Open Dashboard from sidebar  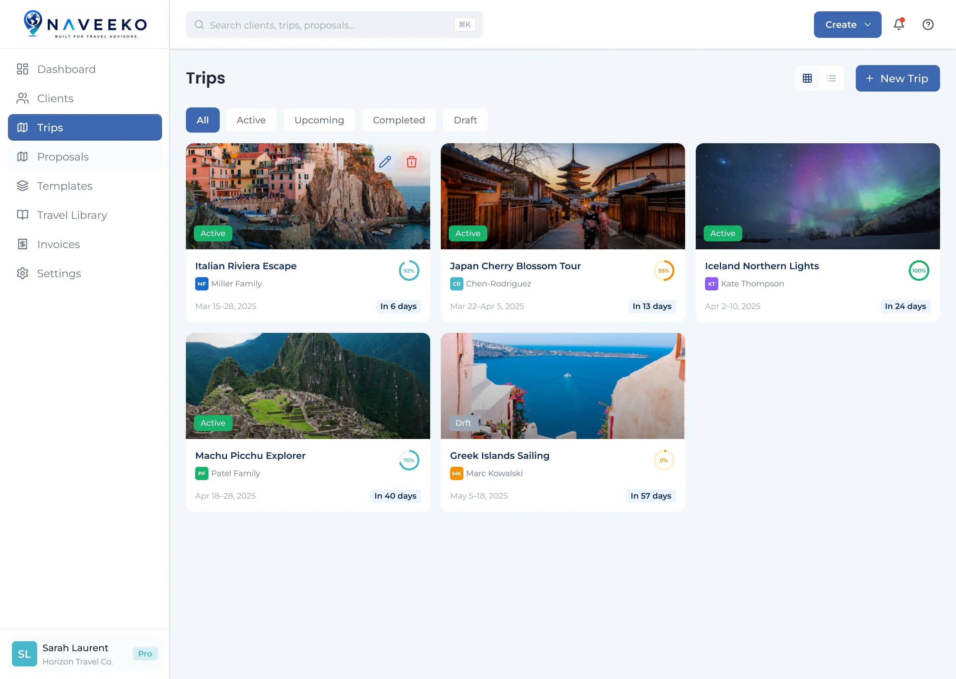point(85,69)
